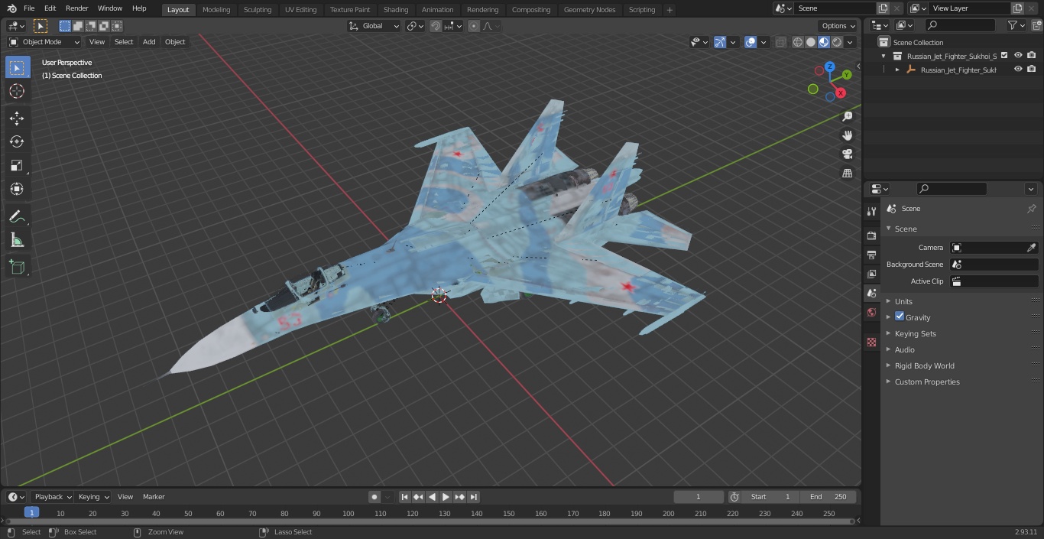Add a new workspace with plus button
Screen dimensions: 1044x539
pos(670,10)
